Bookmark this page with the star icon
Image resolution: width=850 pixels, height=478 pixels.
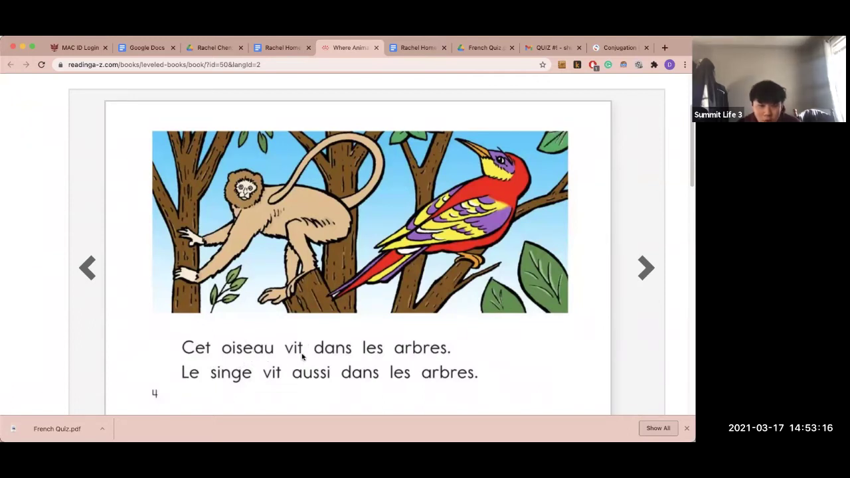[543, 64]
